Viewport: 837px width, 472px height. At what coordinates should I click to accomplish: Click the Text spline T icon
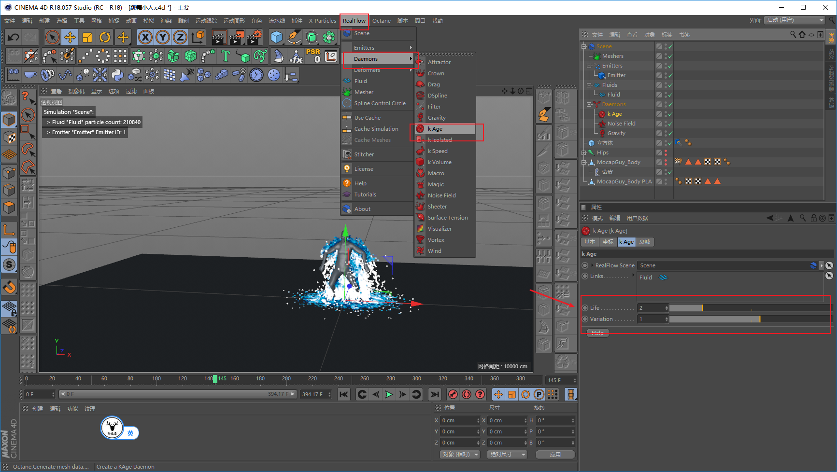(226, 56)
